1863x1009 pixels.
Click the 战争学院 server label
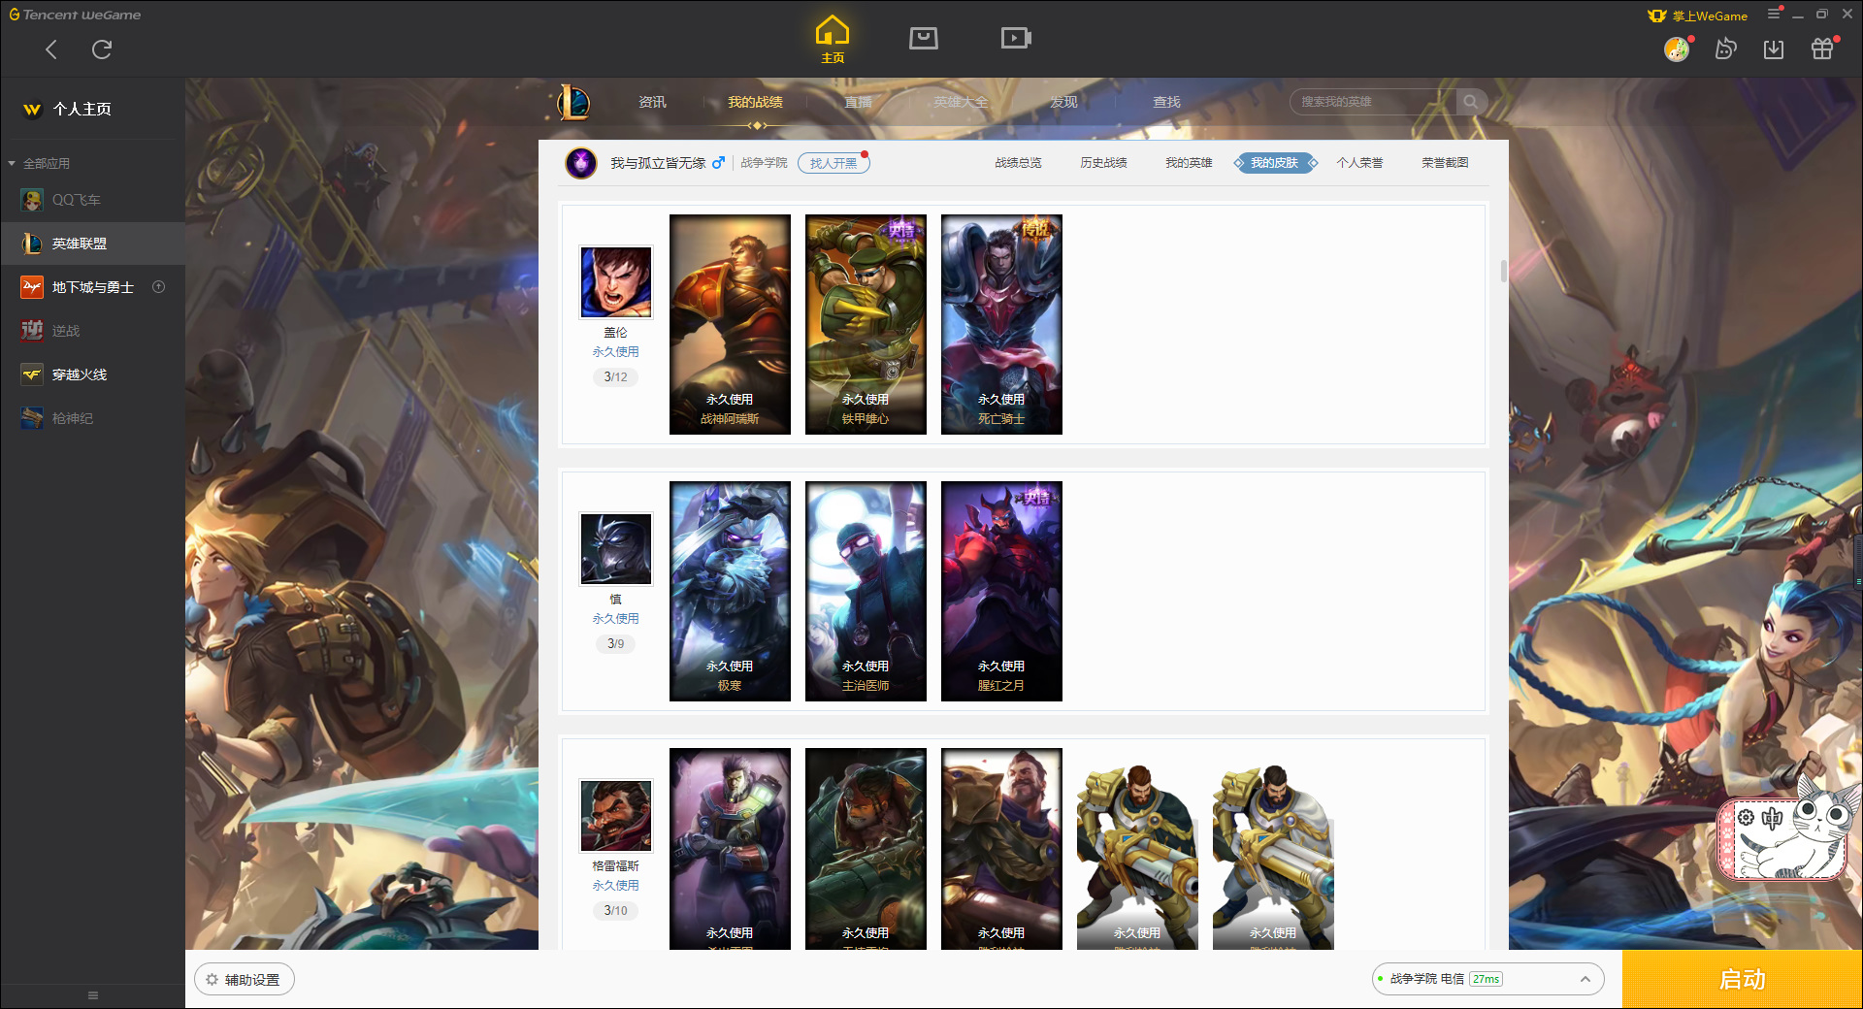764,163
